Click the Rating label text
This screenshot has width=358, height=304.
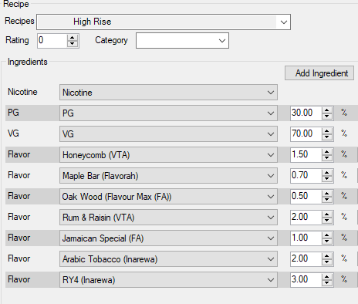[17, 40]
